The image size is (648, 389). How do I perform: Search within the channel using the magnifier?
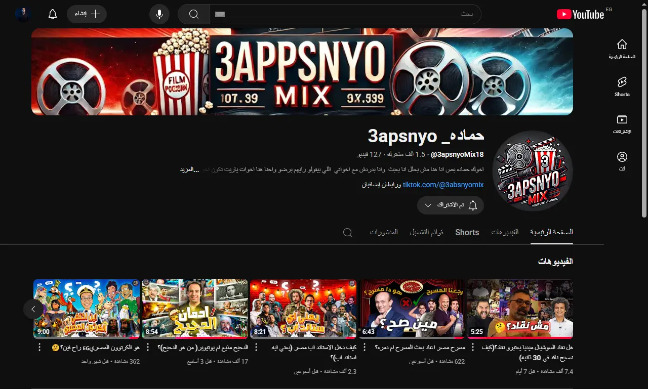point(348,232)
